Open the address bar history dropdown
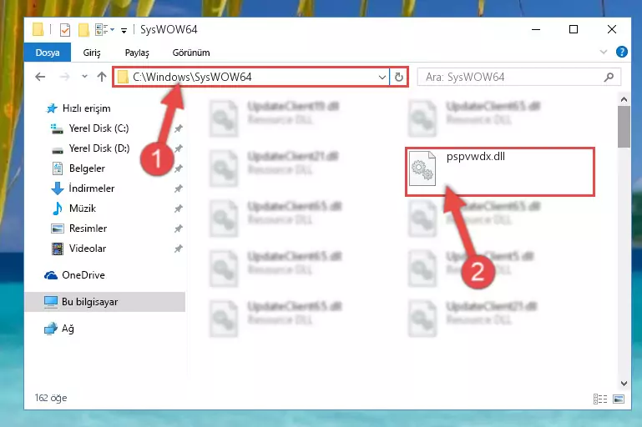Screen dimensions: 642x427 [x=382, y=77]
